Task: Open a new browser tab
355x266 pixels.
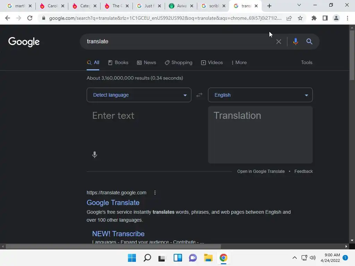Action: pos(269,6)
